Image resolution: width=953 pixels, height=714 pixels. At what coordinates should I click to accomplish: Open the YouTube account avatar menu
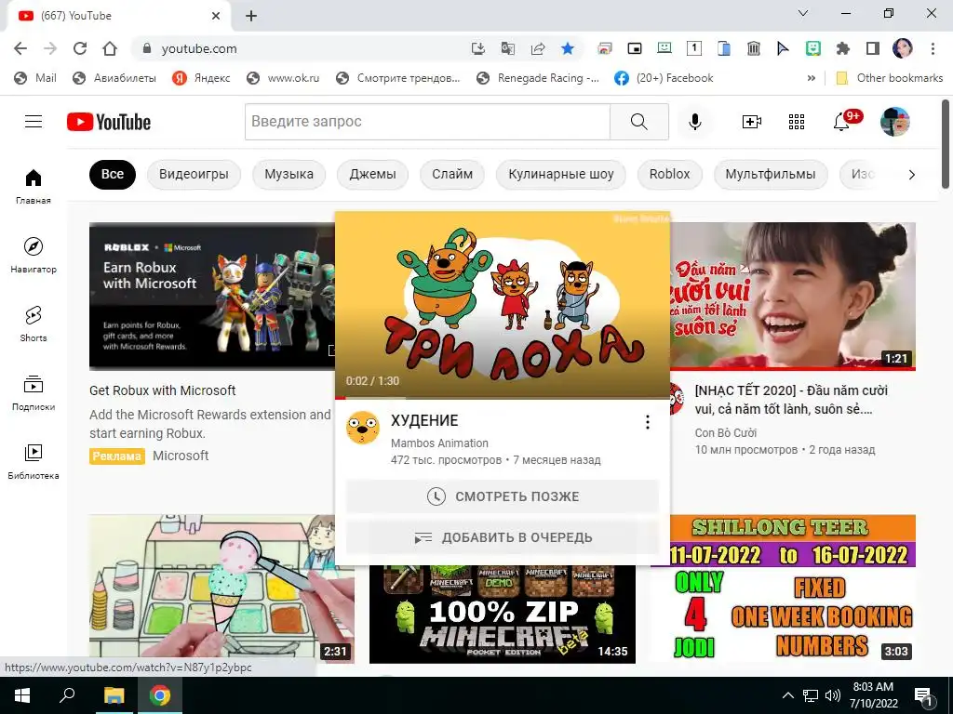894,122
